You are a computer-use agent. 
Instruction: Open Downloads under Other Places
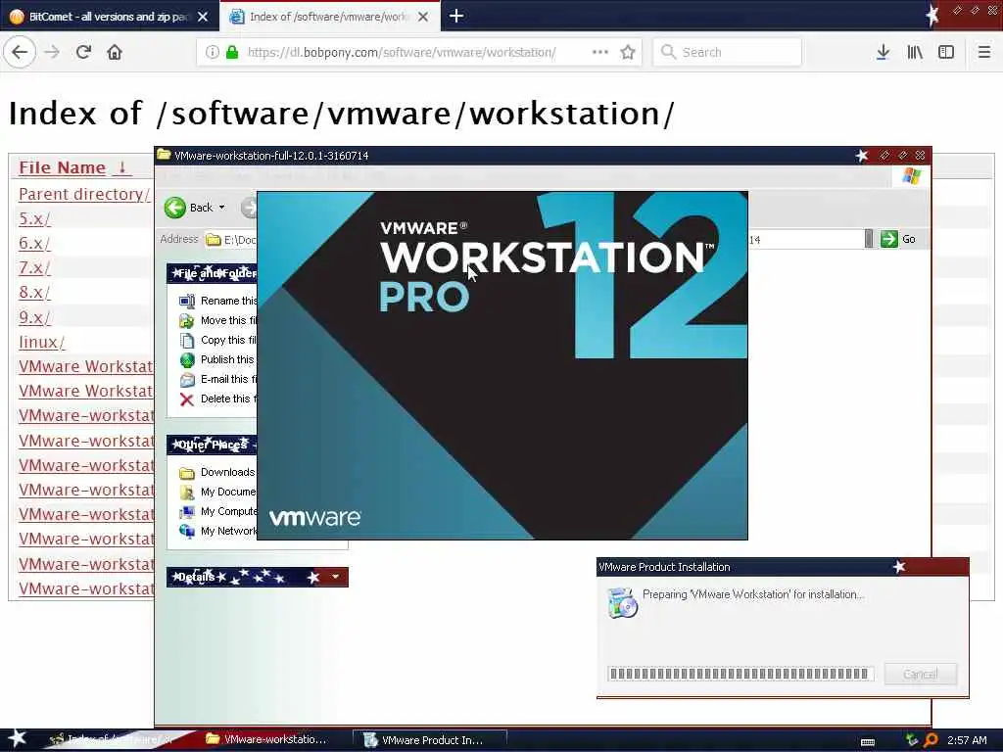coord(217,472)
